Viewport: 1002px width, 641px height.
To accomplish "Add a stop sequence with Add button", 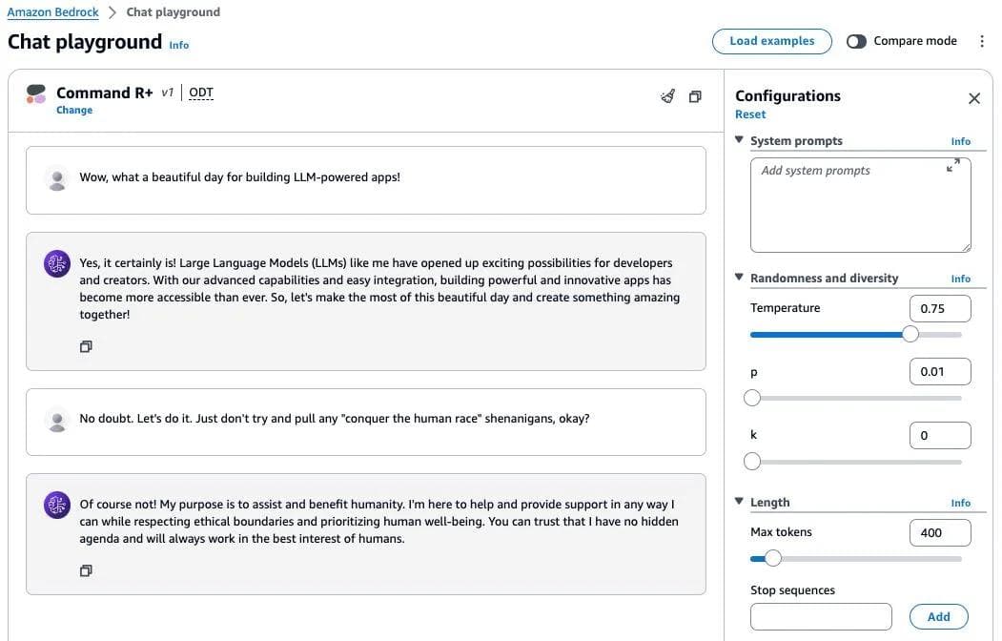I will tap(938, 616).
